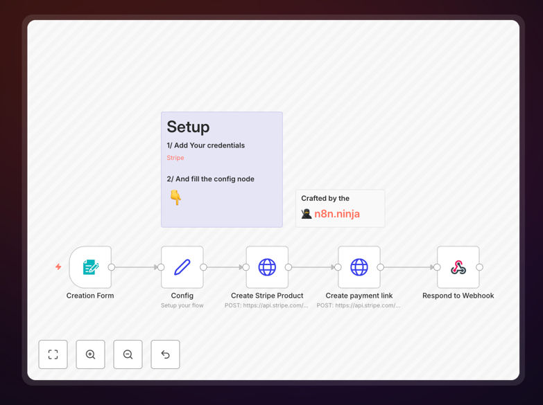
Task: Select the Setup sticky note heading
Action: [x=188, y=127]
